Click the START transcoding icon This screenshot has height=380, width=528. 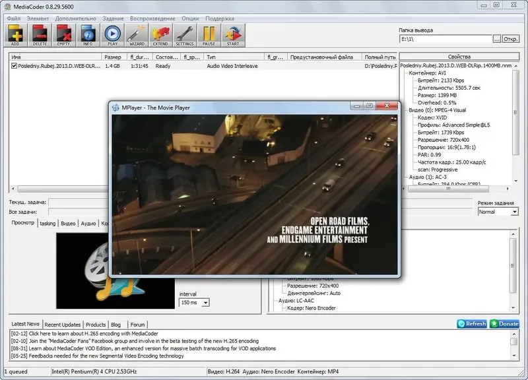coord(233,35)
